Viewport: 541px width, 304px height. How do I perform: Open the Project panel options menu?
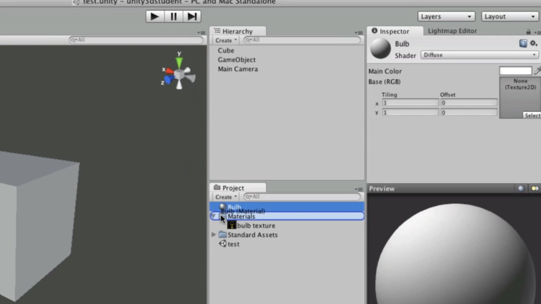[x=358, y=189]
